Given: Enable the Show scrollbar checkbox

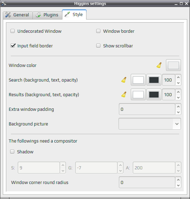Looking at the screenshot, I should (x=98, y=46).
